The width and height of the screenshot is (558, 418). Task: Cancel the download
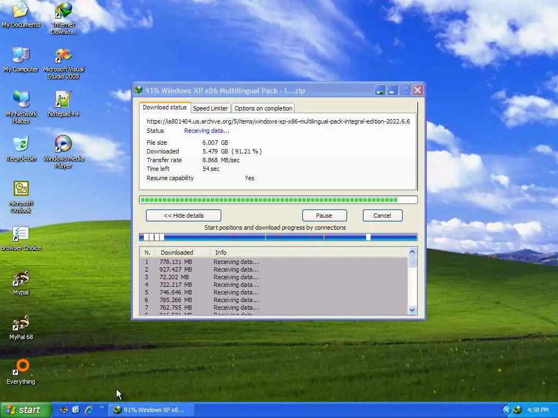tap(383, 216)
